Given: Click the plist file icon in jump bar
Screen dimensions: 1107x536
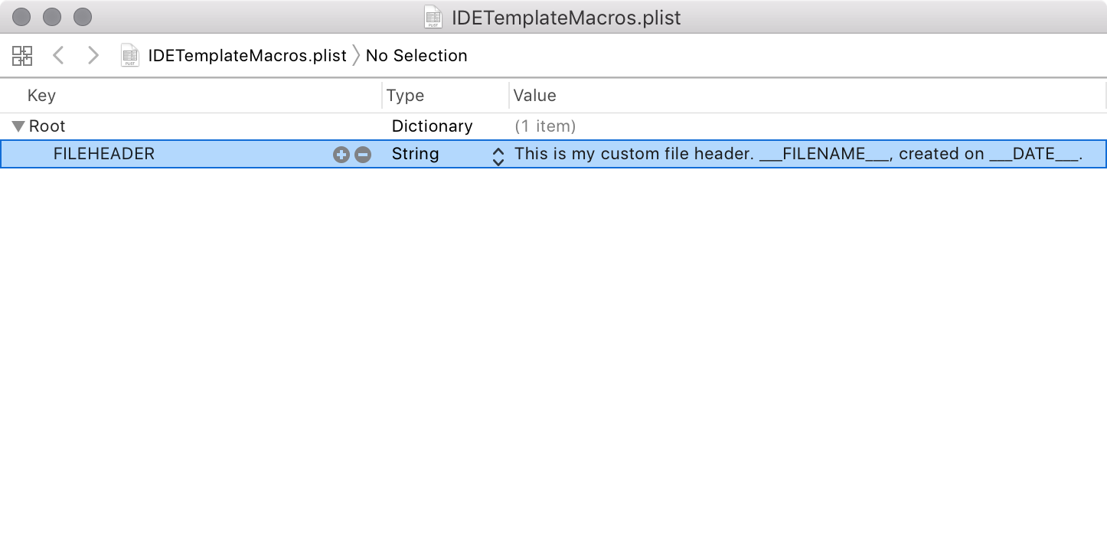Looking at the screenshot, I should click(130, 56).
